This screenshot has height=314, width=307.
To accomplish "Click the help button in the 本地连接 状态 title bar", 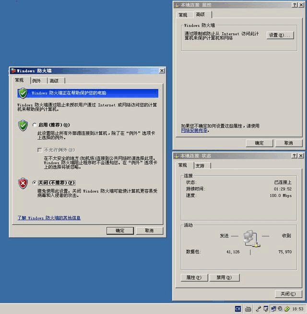I will (x=294, y=156).
